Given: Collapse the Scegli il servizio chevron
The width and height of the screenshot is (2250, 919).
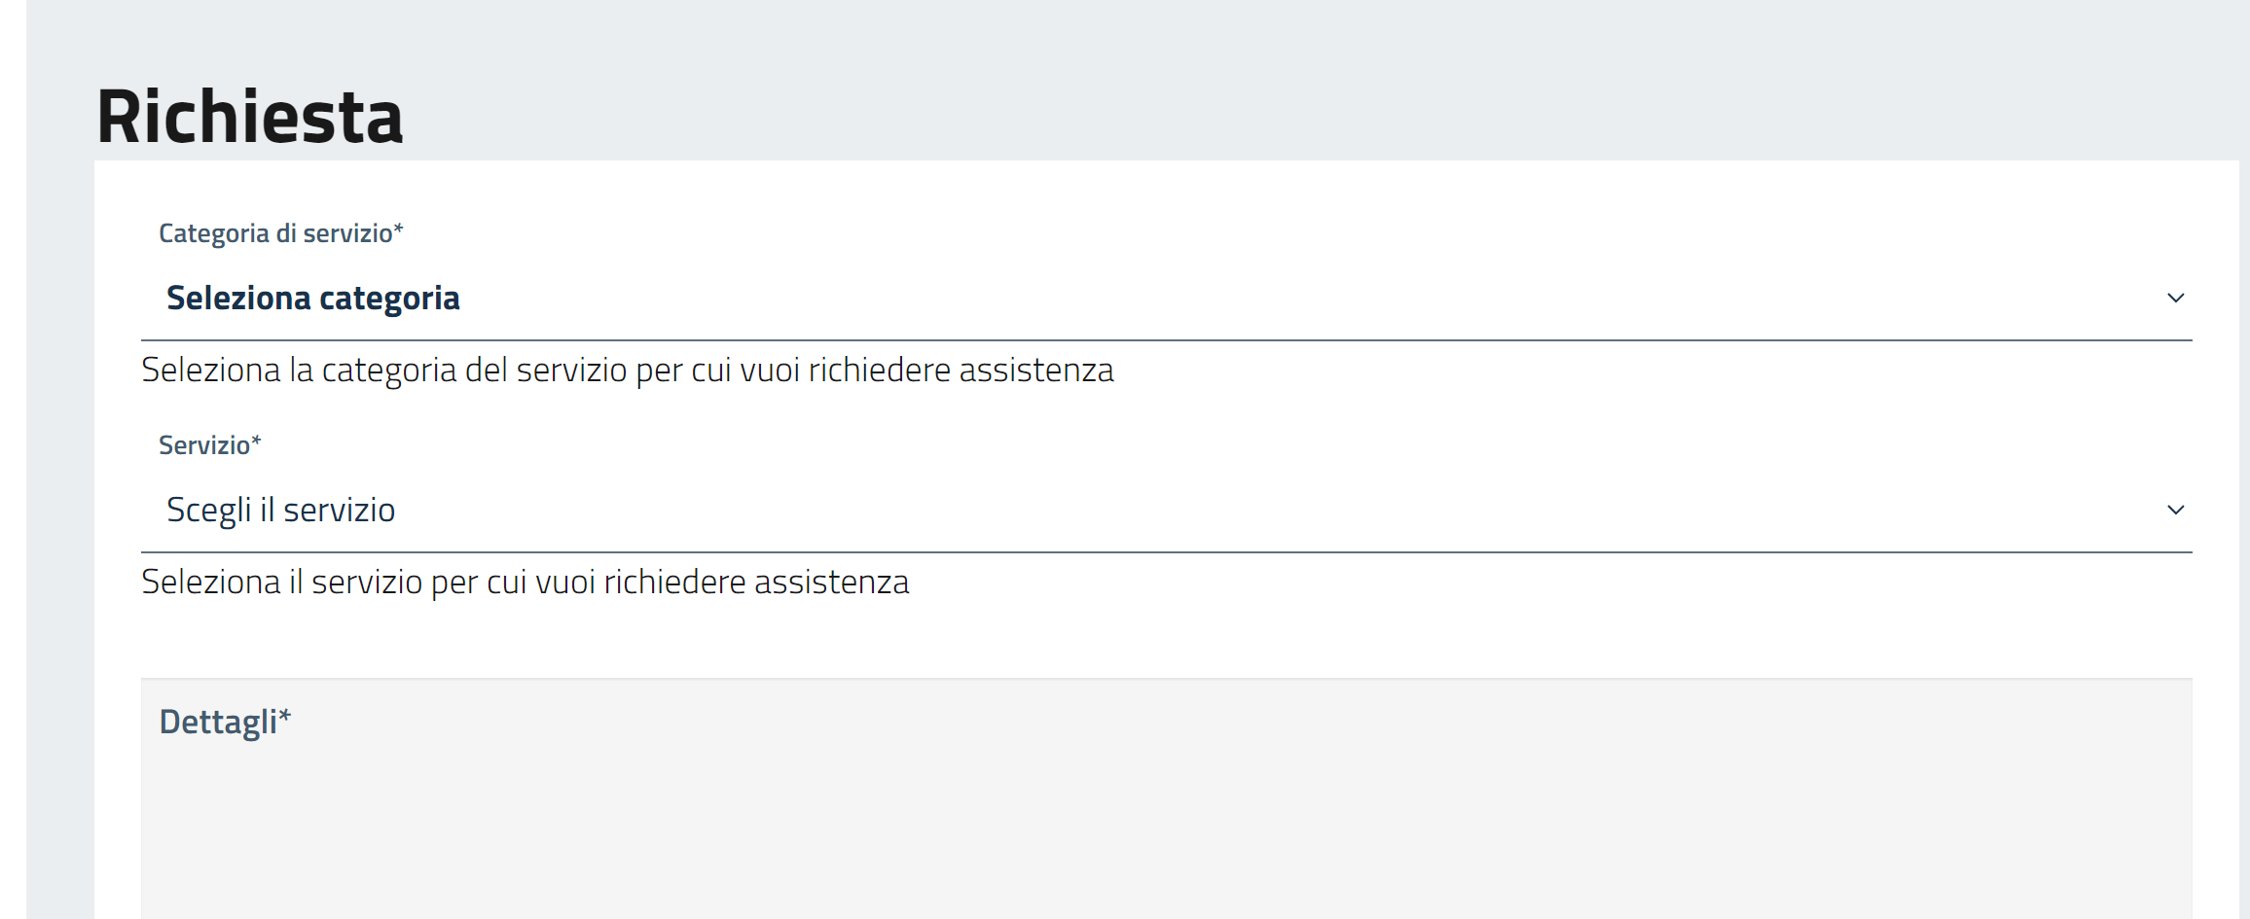Looking at the screenshot, I should pyautogui.click(x=2178, y=509).
